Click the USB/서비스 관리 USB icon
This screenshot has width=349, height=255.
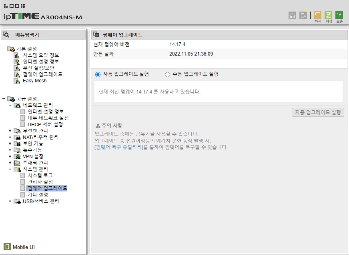(x=17, y=201)
